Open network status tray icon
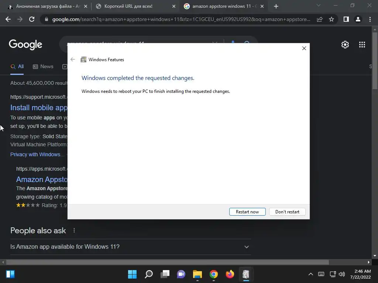 point(333,274)
